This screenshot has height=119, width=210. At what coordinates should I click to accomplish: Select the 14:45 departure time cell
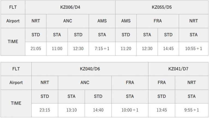point(168,48)
